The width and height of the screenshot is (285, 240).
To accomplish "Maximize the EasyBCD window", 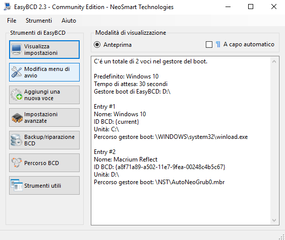I will pyautogui.click(x=251, y=7).
